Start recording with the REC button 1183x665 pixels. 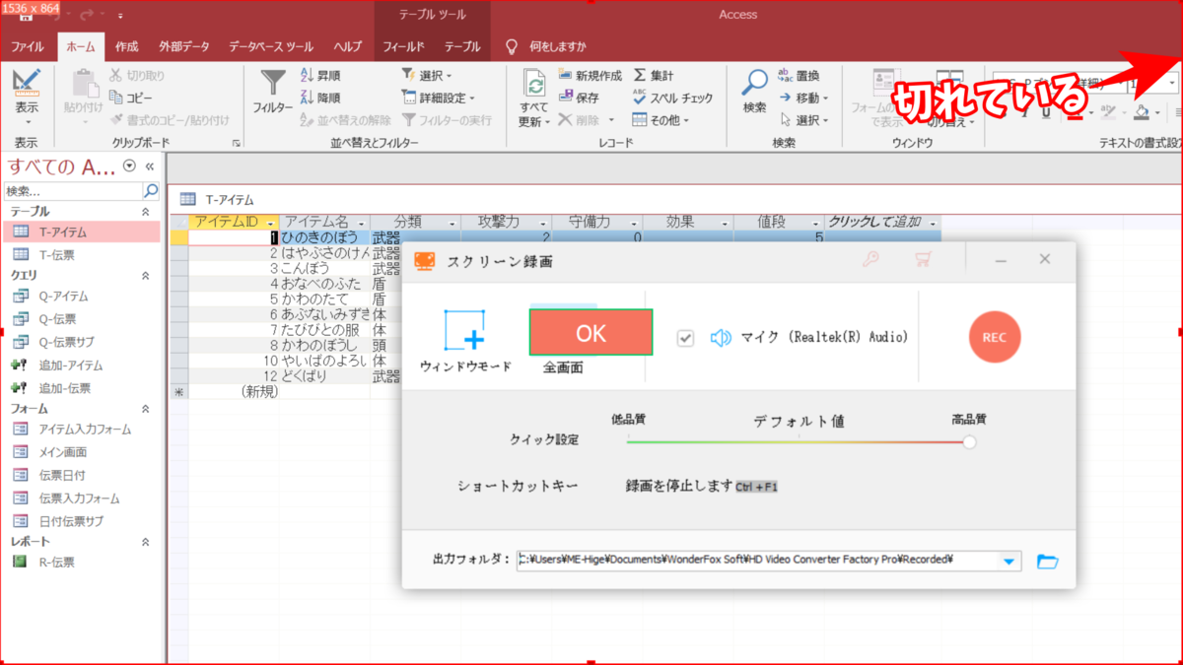click(994, 337)
